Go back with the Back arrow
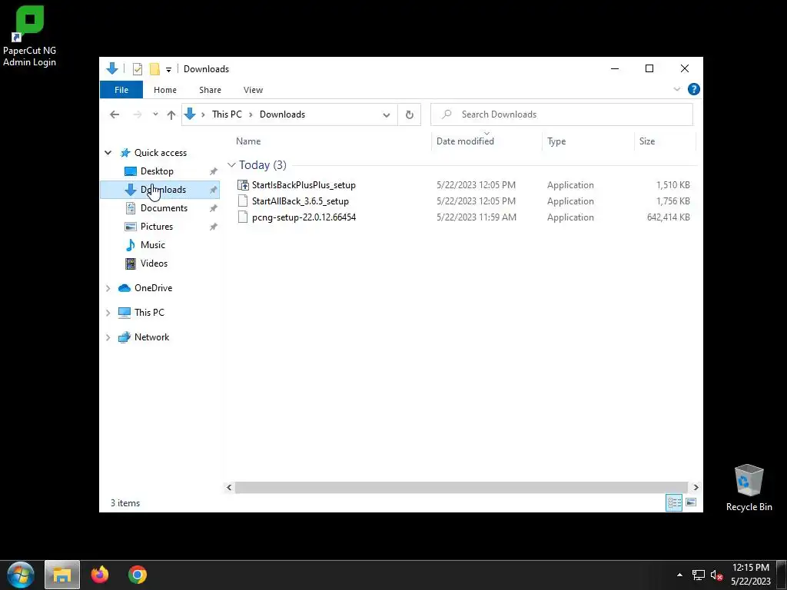The image size is (787, 590). [115, 114]
